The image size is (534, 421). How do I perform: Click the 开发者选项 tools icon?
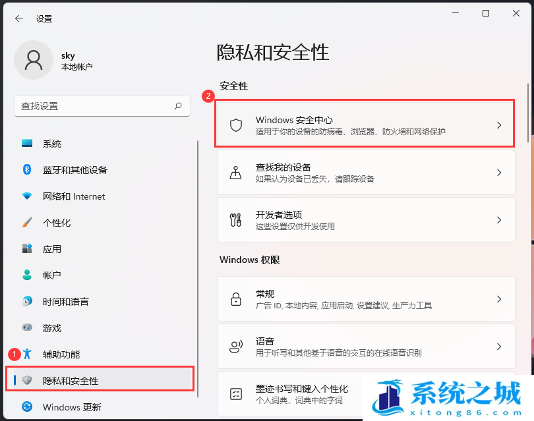[235, 220]
